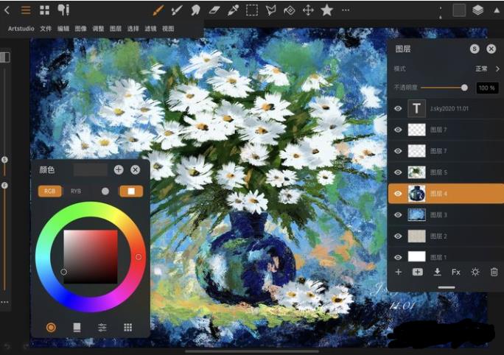The height and width of the screenshot is (355, 504).
Task: Open the stacked Layers icon in top bar
Action: coord(478,10)
